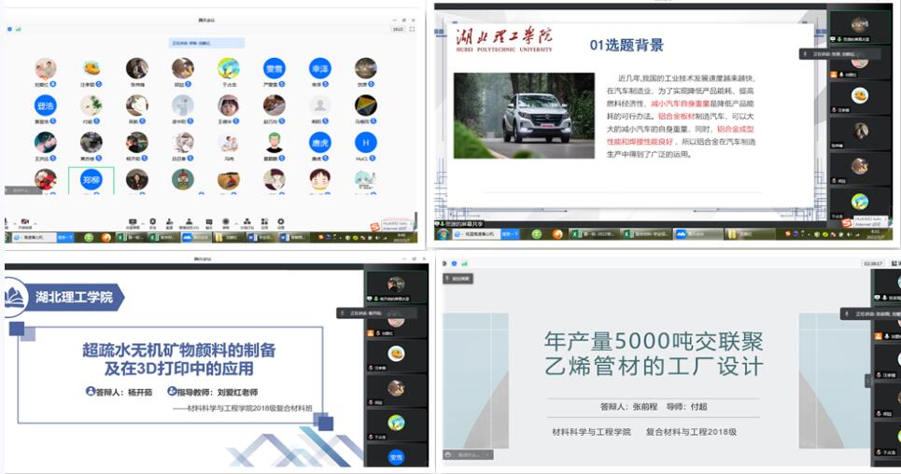Click the share screen (共享屏幕) icon
Screen dimensions: 901x474
[134, 222]
